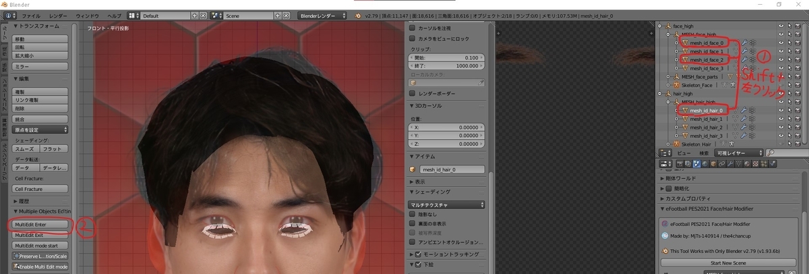Enable レンダーボーダー checkbox
This screenshot has width=809, height=274.
pyautogui.click(x=413, y=92)
